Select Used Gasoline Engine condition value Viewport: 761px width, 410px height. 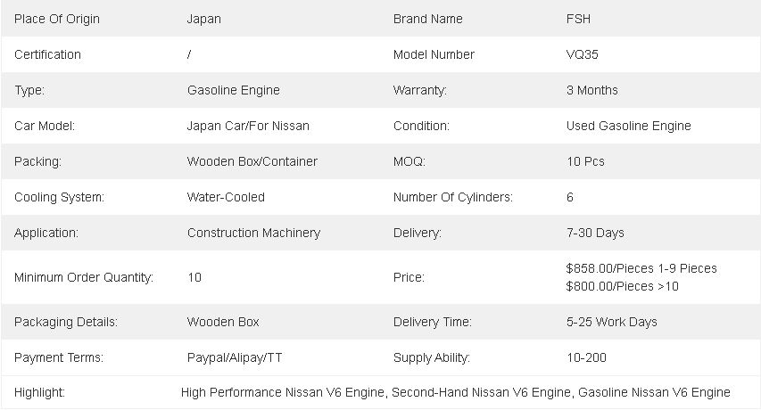pos(628,126)
